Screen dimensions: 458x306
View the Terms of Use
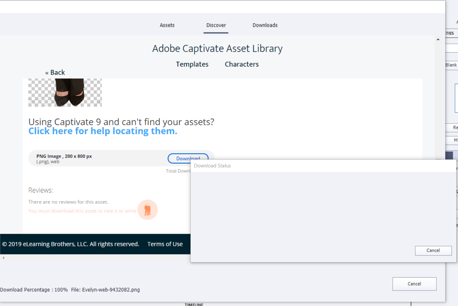click(165, 244)
